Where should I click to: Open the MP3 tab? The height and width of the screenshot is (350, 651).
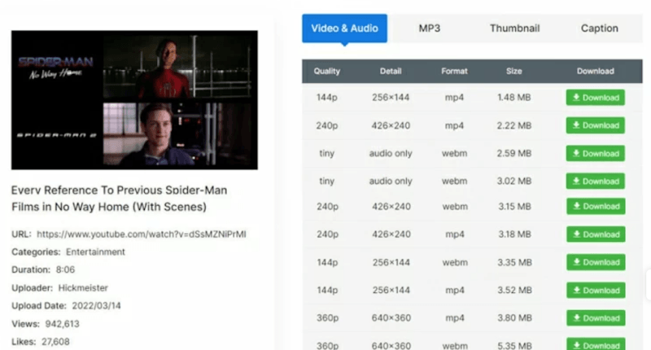pyautogui.click(x=430, y=28)
